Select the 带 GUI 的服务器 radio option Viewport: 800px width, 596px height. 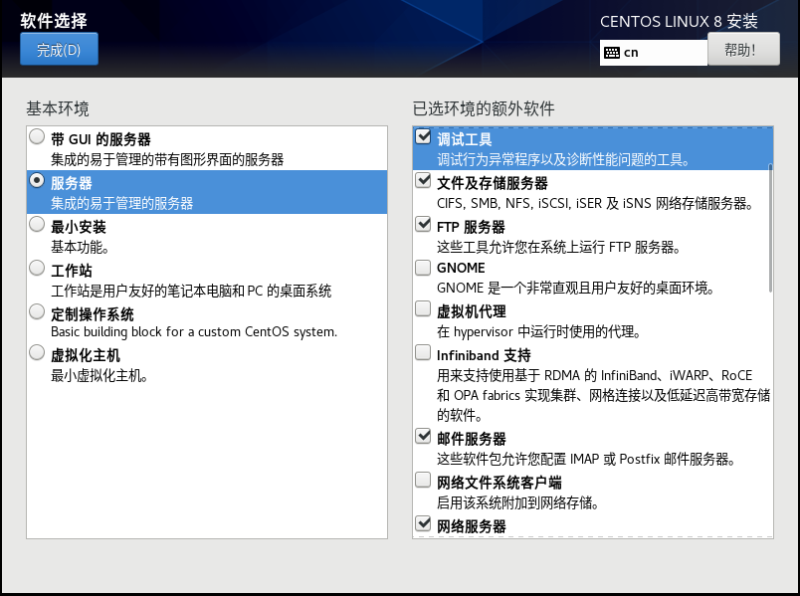click(37, 137)
